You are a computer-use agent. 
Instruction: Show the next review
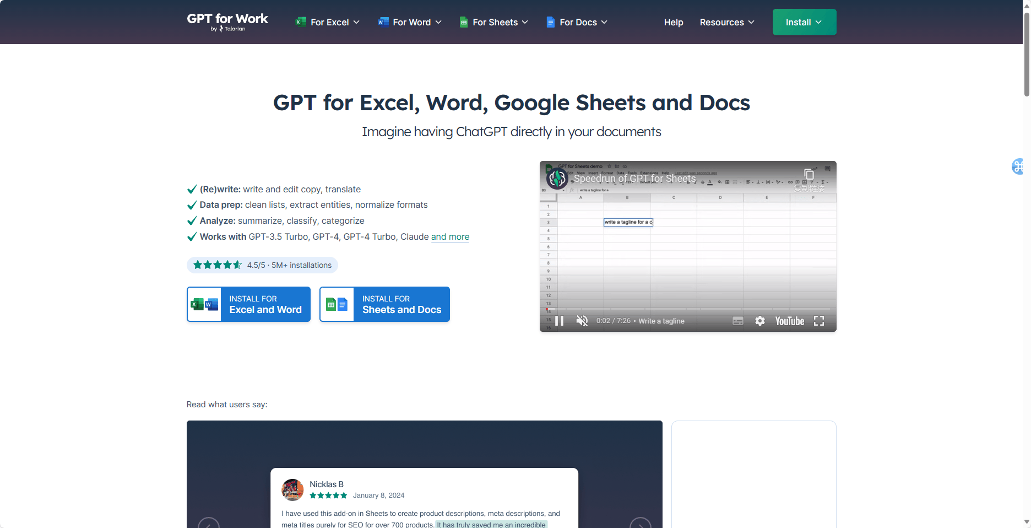641,522
